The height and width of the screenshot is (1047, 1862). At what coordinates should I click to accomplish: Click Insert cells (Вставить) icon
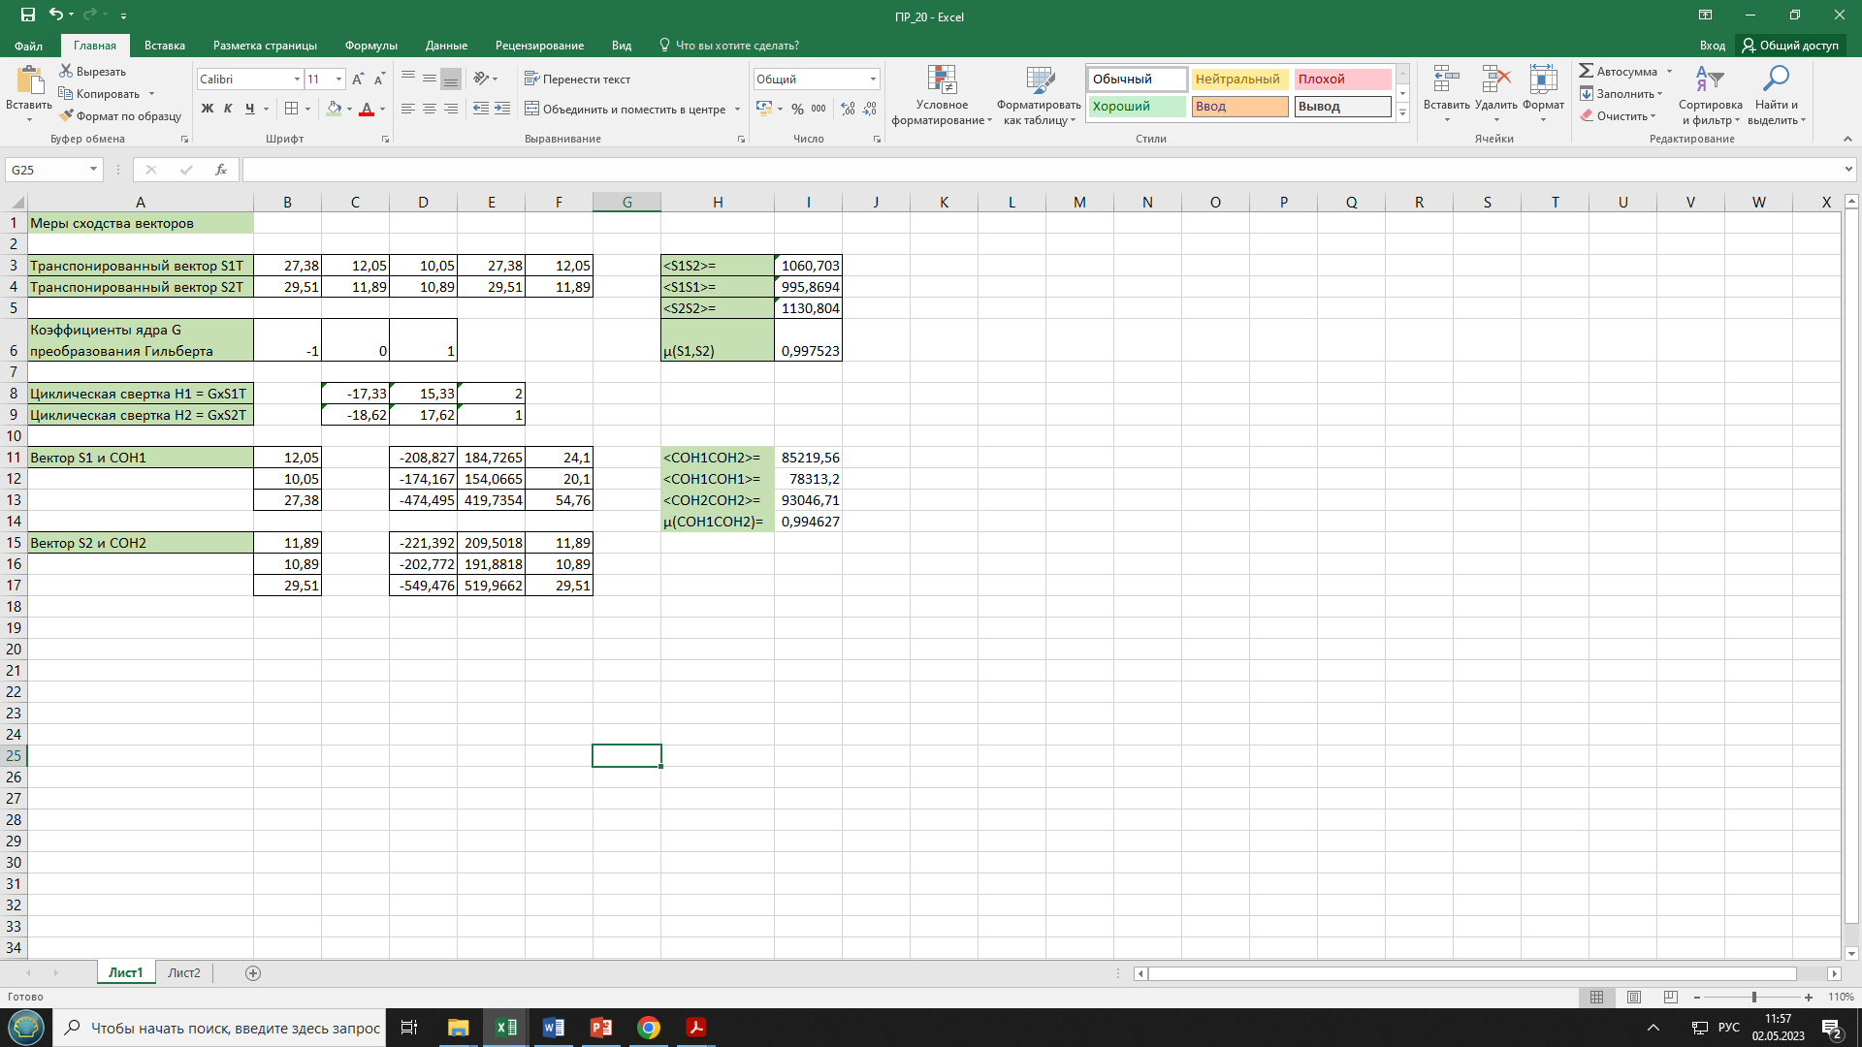click(1446, 80)
